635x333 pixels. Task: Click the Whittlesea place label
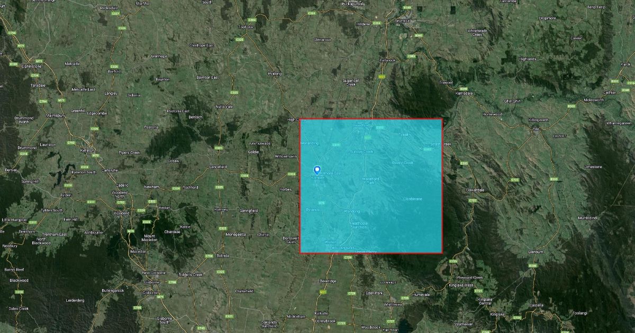(393, 304)
